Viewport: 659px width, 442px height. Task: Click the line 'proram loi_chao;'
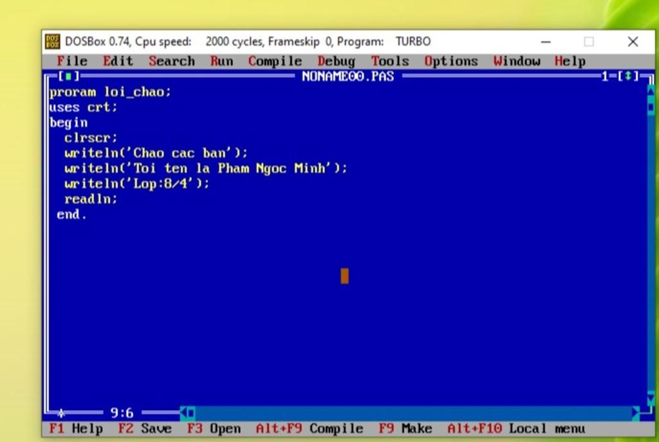(x=110, y=92)
